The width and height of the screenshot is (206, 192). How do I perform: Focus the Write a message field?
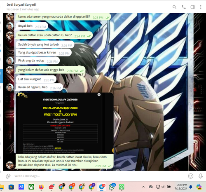click(x=99, y=176)
